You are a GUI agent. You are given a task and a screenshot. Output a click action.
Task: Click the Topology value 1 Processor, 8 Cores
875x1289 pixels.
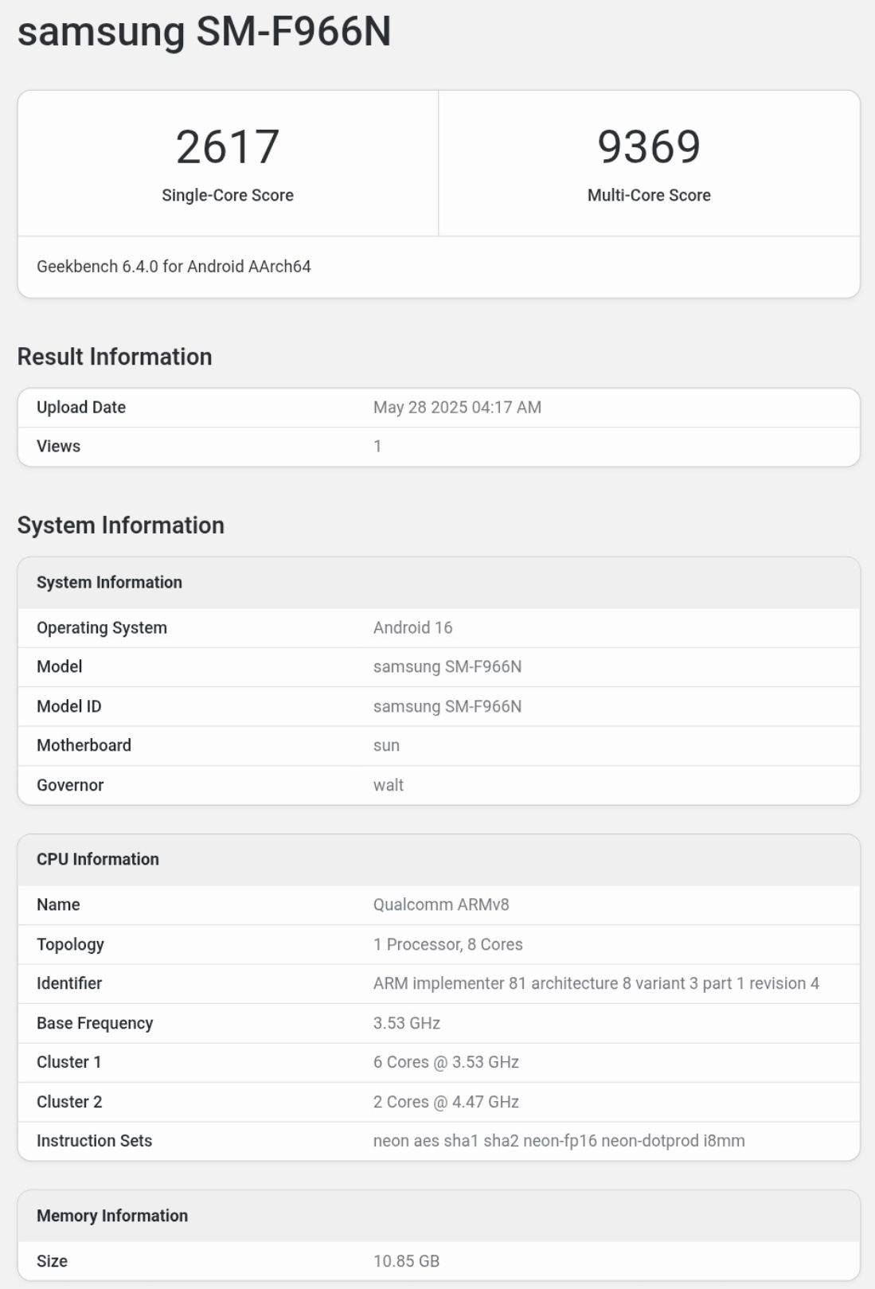click(x=447, y=944)
